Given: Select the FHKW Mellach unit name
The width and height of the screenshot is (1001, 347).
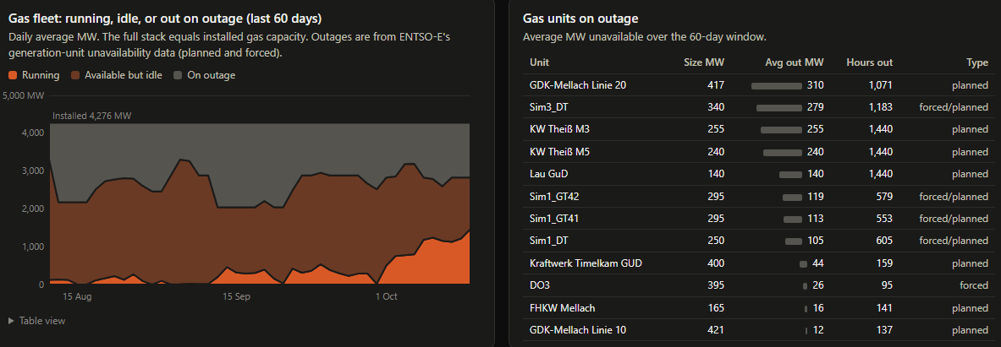Looking at the screenshot, I should [563, 308].
